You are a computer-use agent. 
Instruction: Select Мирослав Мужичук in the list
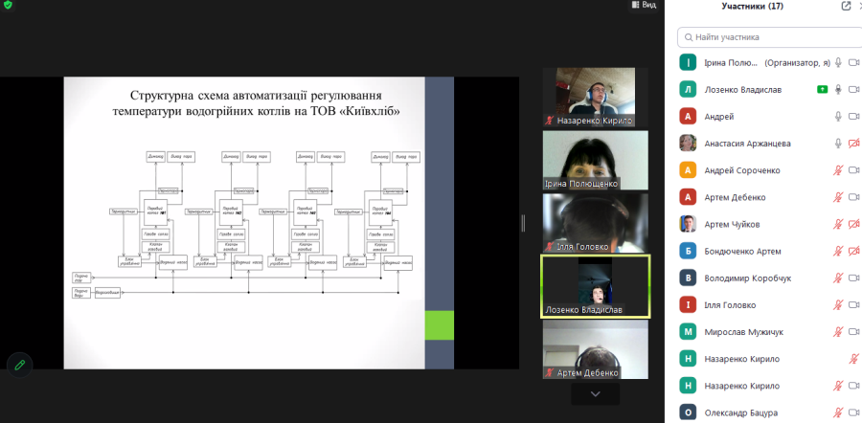tap(744, 332)
